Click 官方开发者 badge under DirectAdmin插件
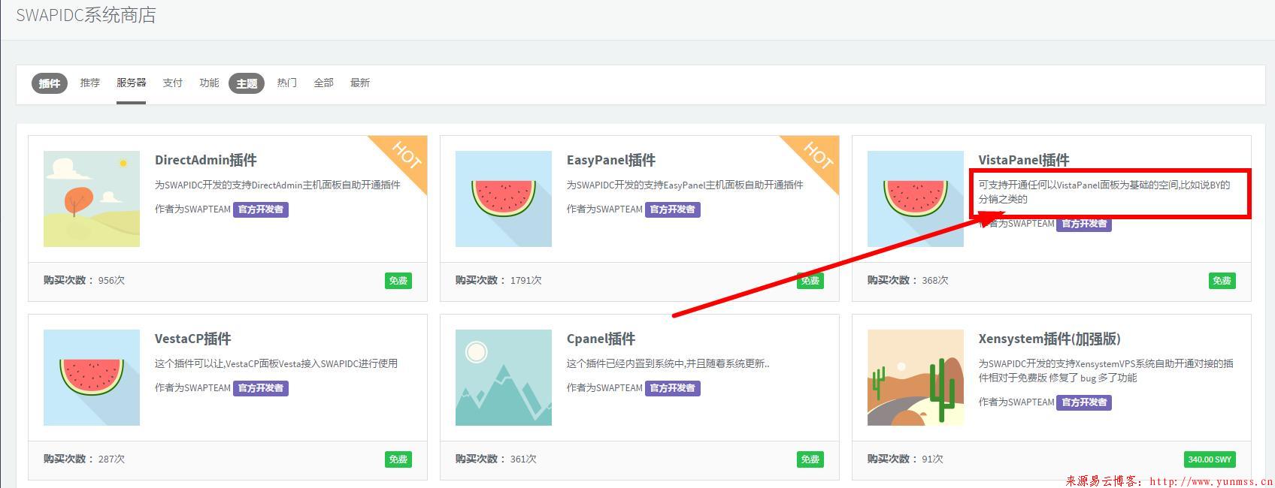This screenshot has width=1275, height=488. click(x=261, y=209)
